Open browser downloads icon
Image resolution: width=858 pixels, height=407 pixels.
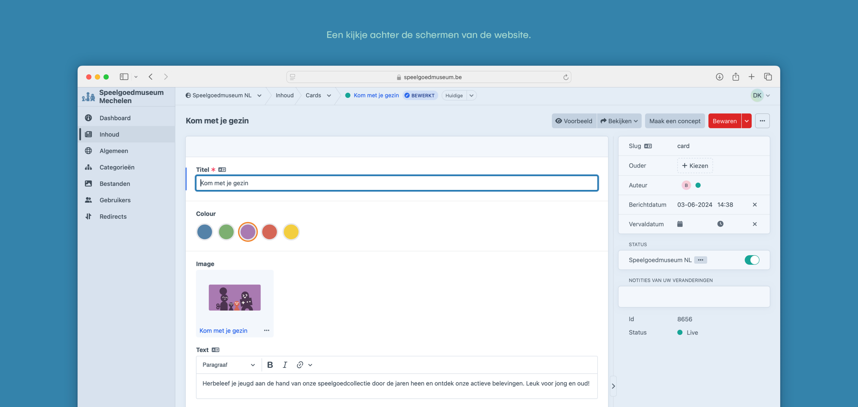[x=720, y=77]
